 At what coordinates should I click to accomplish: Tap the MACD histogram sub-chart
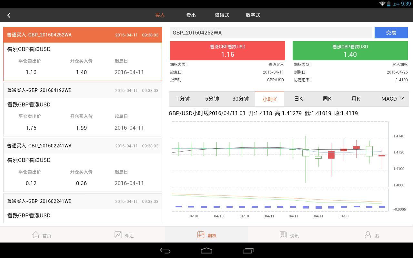pyautogui.click(x=280, y=200)
